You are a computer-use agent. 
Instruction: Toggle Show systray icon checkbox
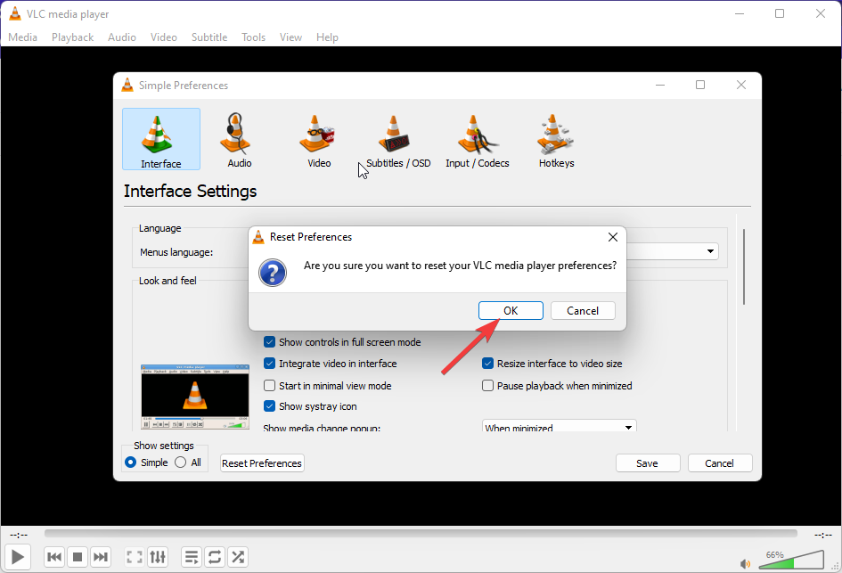[x=270, y=406]
